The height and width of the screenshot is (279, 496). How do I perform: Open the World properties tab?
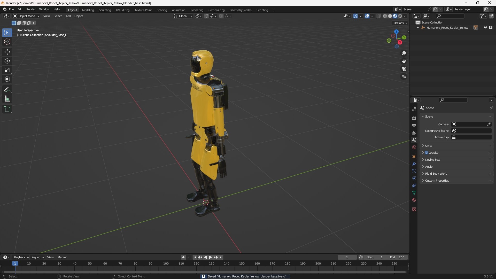coord(414,147)
